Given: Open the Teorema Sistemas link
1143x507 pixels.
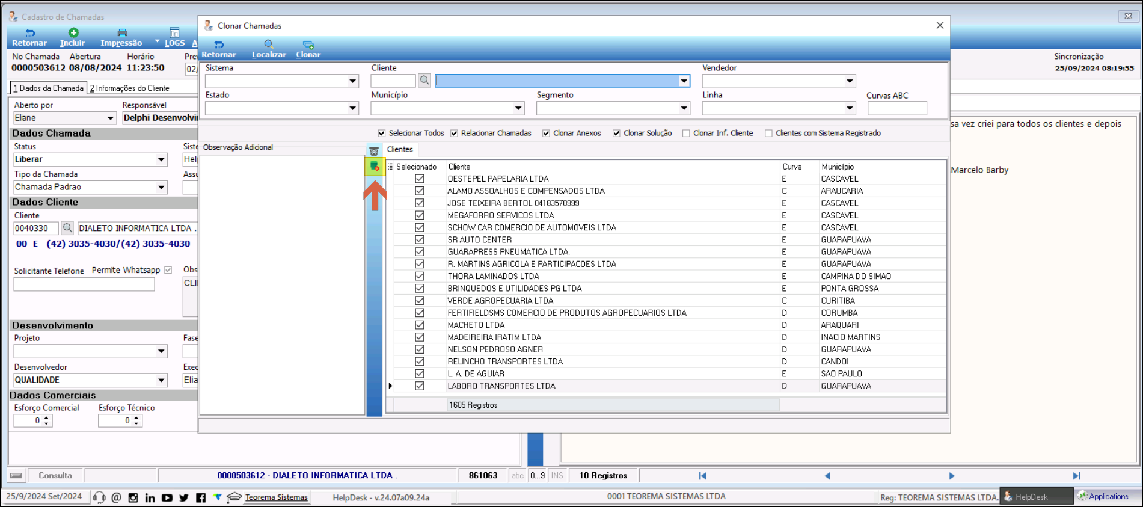Looking at the screenshot, I should pos(276,497).
